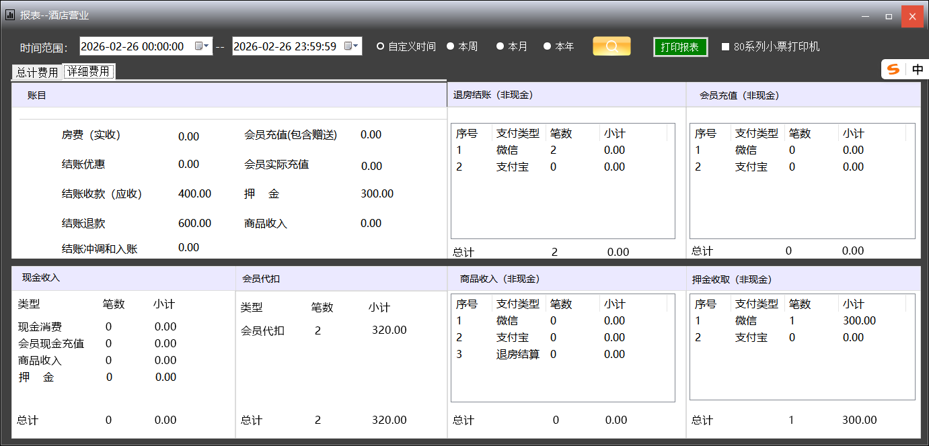Choose the 本年 time range option

click(x=548, y=46)
